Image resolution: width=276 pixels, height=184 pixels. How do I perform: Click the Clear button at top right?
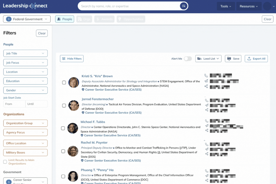[267, 19]
